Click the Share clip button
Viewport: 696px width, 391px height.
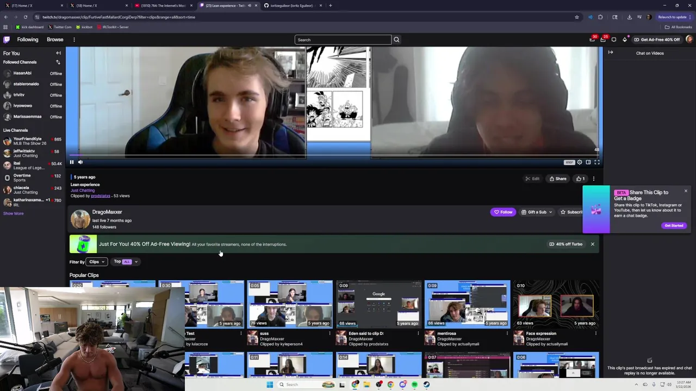[x=558, y=179]
